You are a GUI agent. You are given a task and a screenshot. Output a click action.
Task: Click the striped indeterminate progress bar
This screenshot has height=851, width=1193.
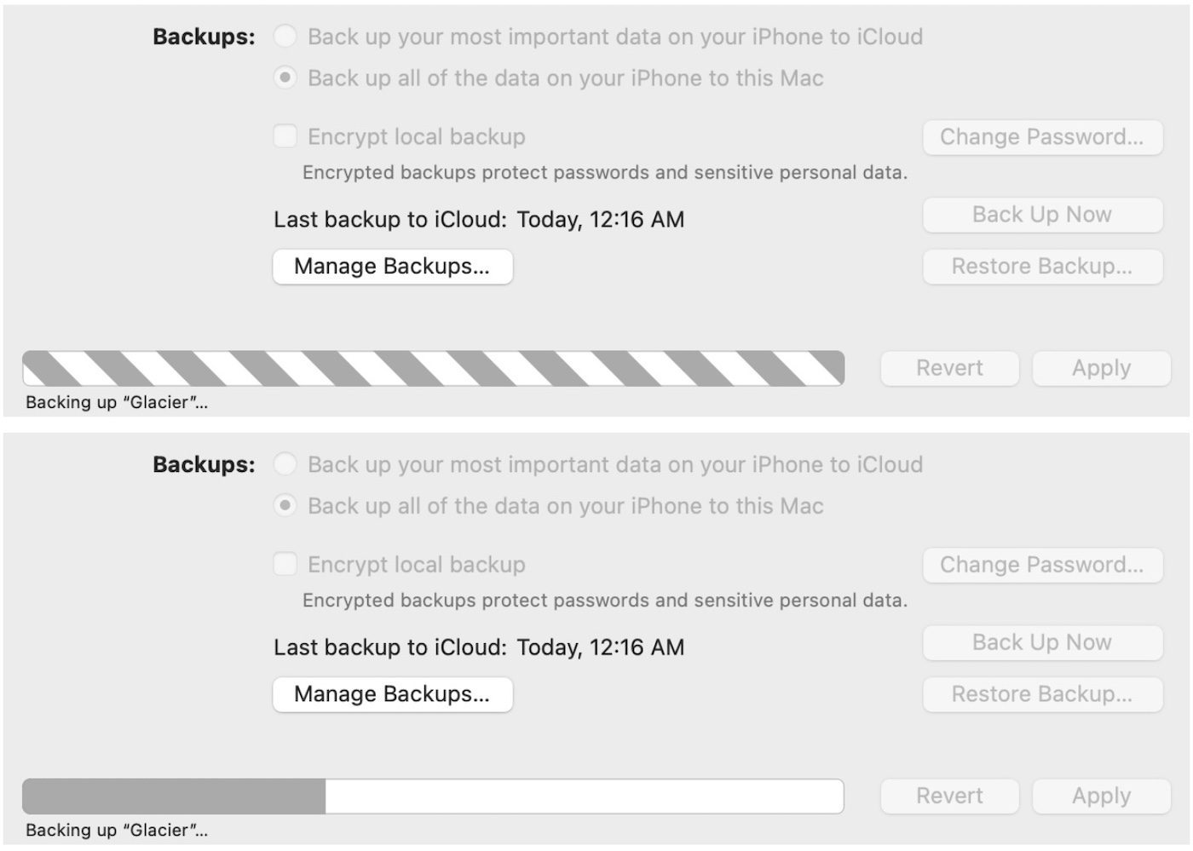[433, 368]
